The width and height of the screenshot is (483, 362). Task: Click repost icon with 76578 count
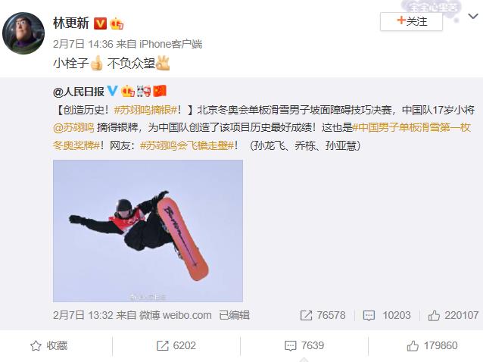tap(323, 315)
